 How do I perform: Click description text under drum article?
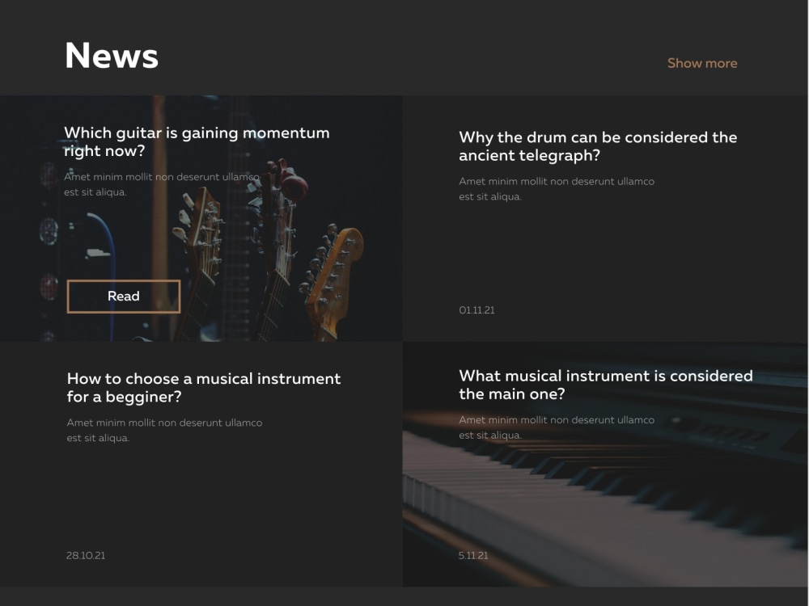pos(557,188)
